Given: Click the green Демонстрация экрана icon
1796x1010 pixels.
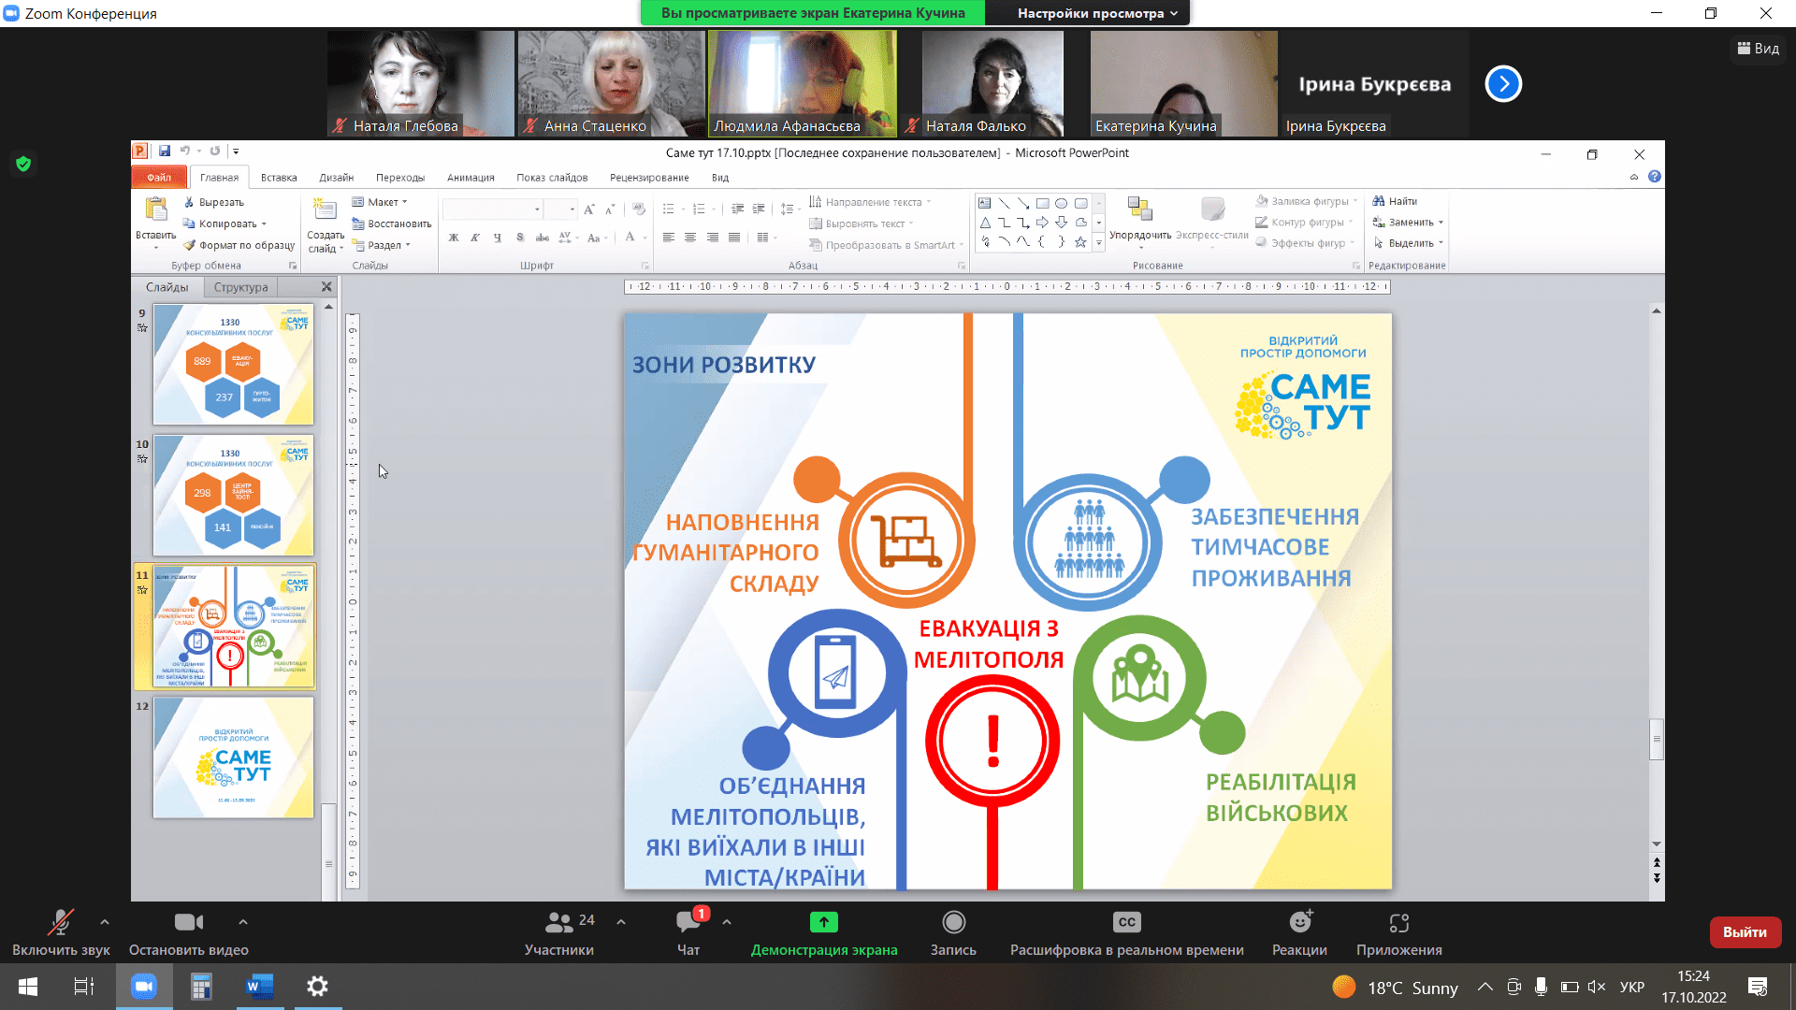Looking at the screenshot, I should (x=823, y=923).
